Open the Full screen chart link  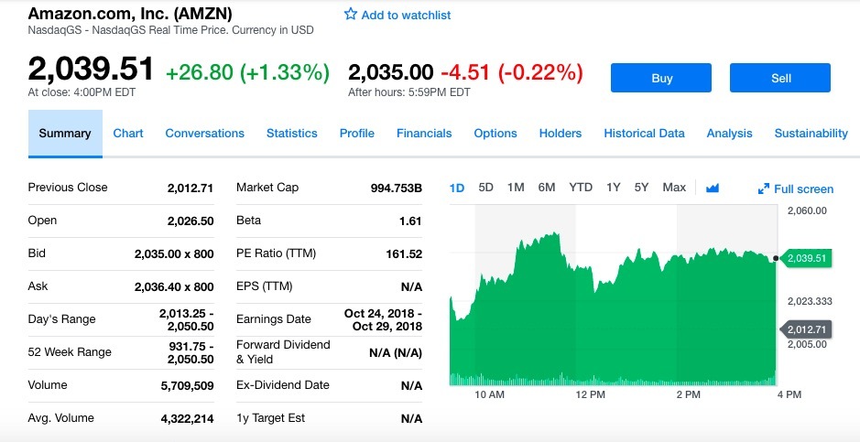pos(803,189)
